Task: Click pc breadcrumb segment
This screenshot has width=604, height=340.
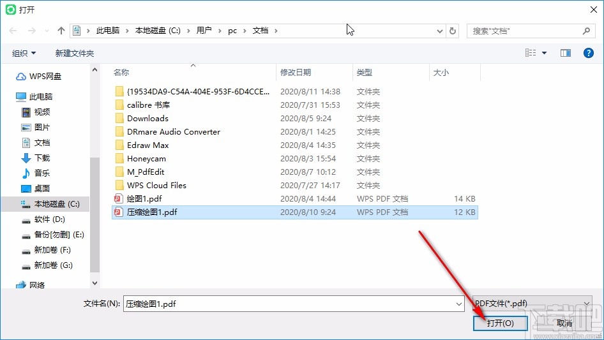Action: click(232, 31)
